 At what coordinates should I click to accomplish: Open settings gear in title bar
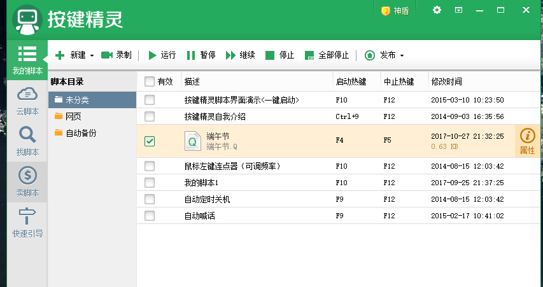tap(437, 10)
